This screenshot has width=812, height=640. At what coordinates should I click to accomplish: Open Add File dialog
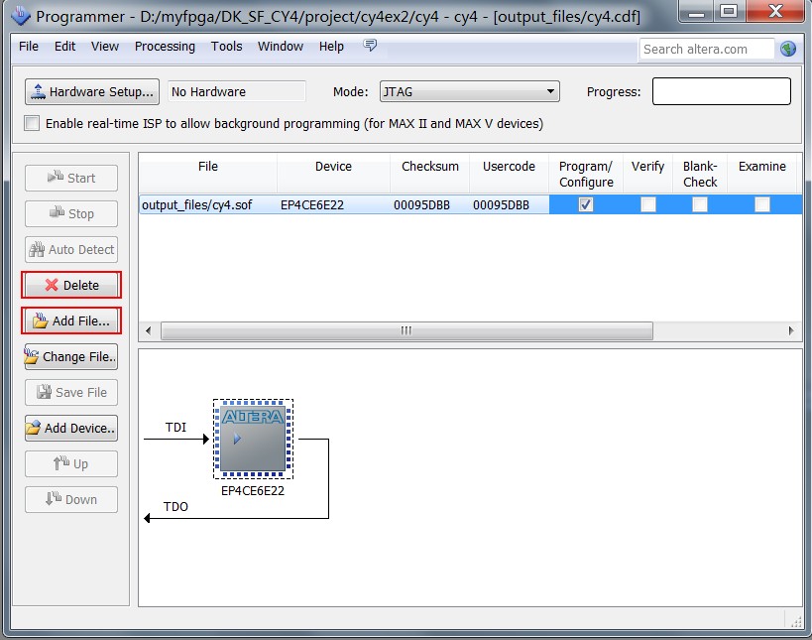point(71,320)
